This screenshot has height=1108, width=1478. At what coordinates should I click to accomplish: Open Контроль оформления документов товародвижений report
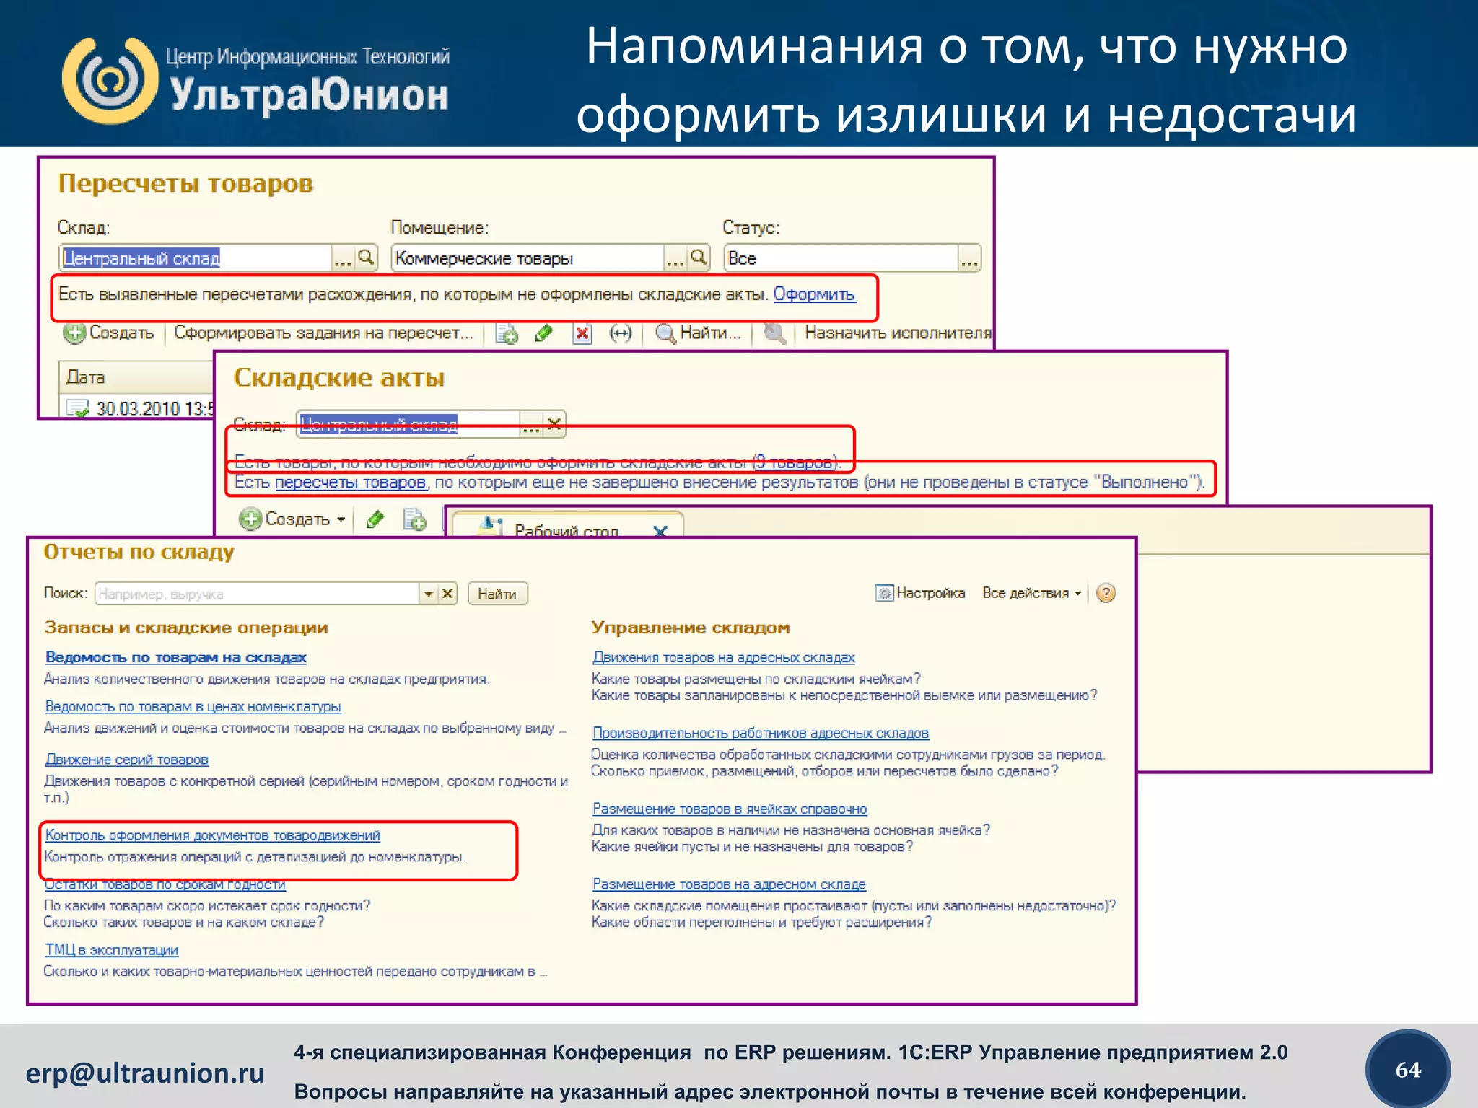(x=212, y=835)
